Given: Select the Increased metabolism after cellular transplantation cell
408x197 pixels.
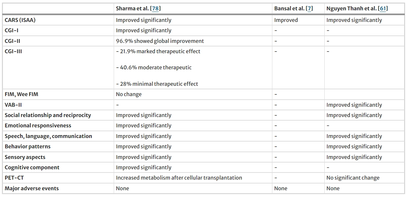Looking at the screenshot, I should 179,178.
